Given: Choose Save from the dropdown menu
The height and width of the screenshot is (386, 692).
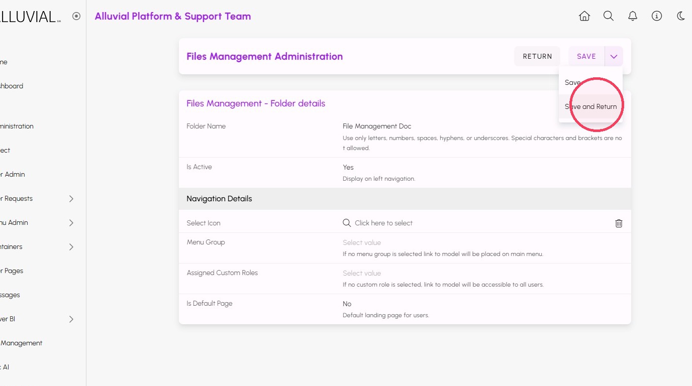Looking at the screenshot, I should click(x=590, y=82).
